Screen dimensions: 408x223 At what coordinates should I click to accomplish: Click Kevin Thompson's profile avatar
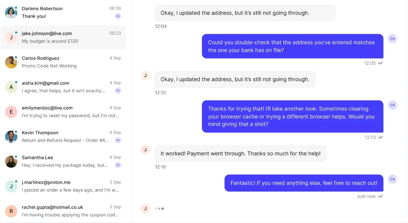(x=11, y=137)
